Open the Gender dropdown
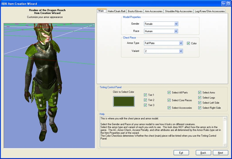 [176, 24]
